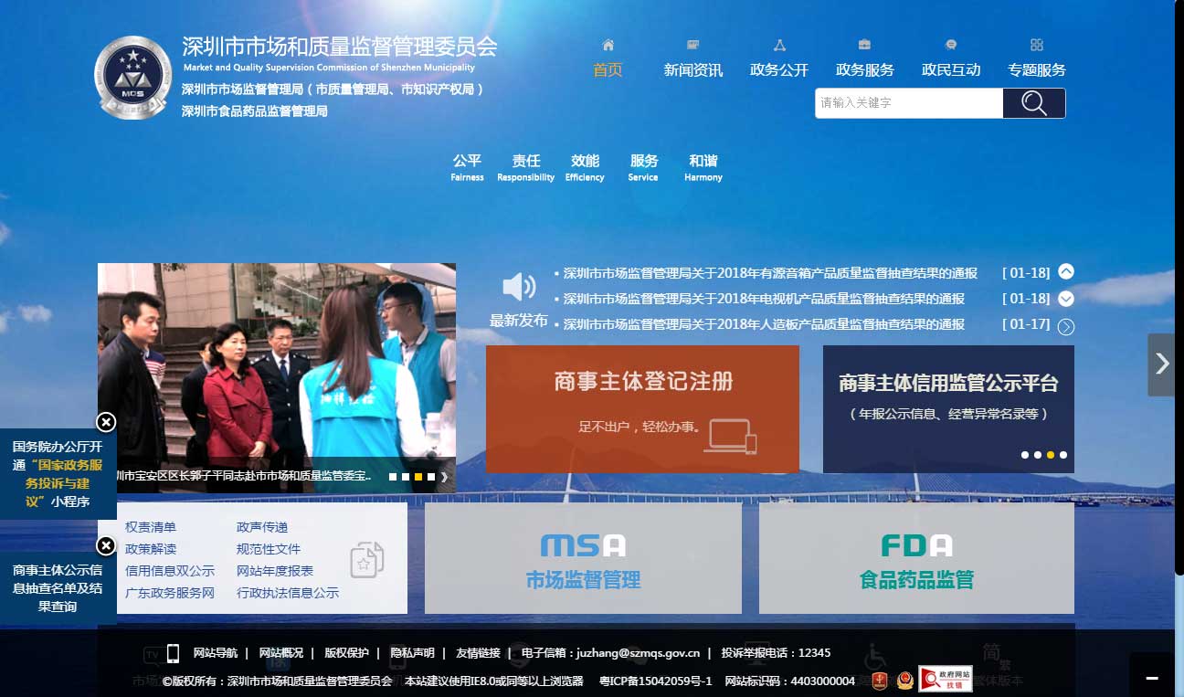Screen dimensions: 1184x697
Task: Dismiss the 国务院办公厅 floating notice
Action: tap(106, 421)
